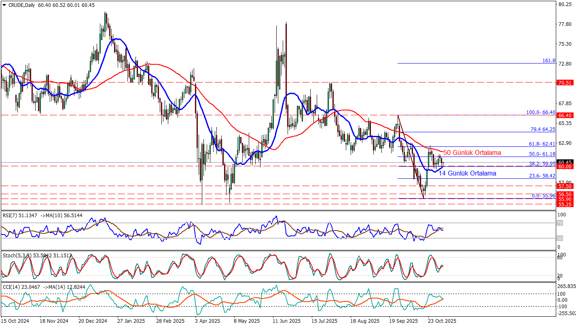Select the 161.8 Fibonacci extension label
576x326 pixels.
(548, 61)
